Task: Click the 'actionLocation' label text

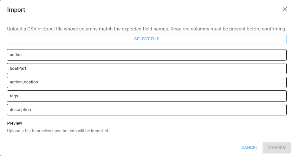Action: (x=24, y=82)
